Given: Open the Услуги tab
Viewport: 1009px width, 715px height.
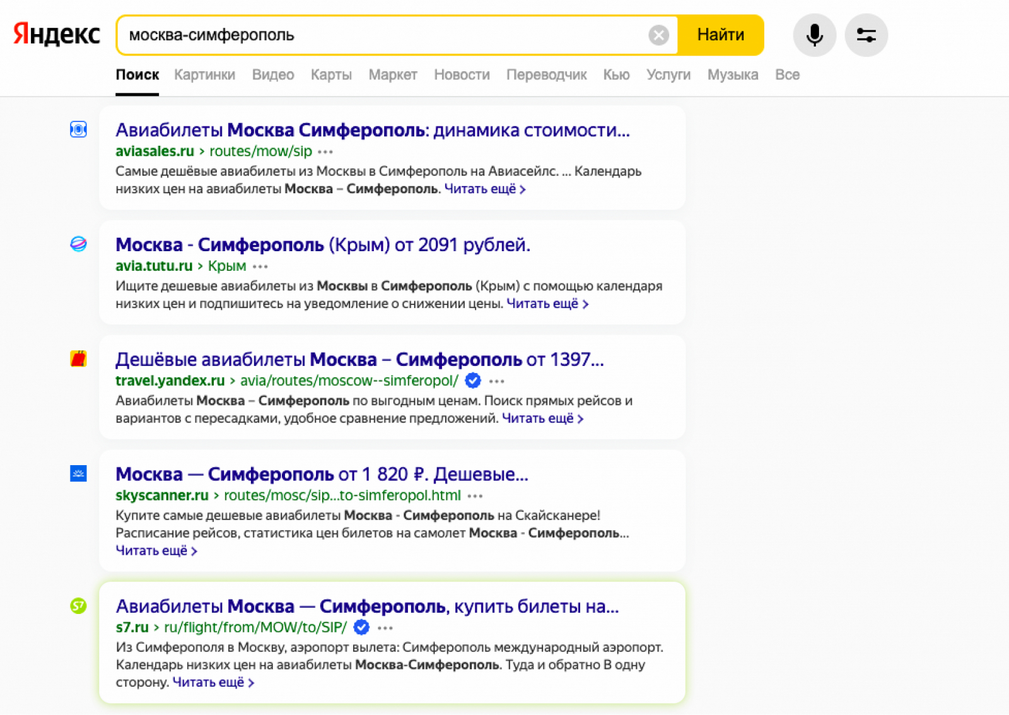Looking at the screenshot, I should coord(668,74).
